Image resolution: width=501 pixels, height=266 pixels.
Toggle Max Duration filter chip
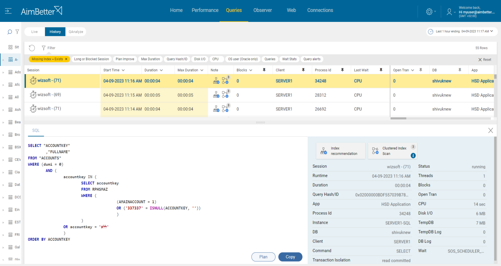click(x=150, y=59)
